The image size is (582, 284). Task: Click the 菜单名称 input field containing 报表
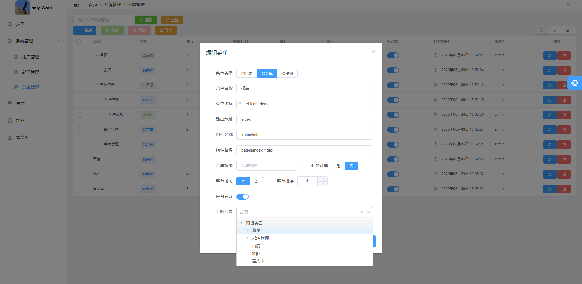(305, 89)
